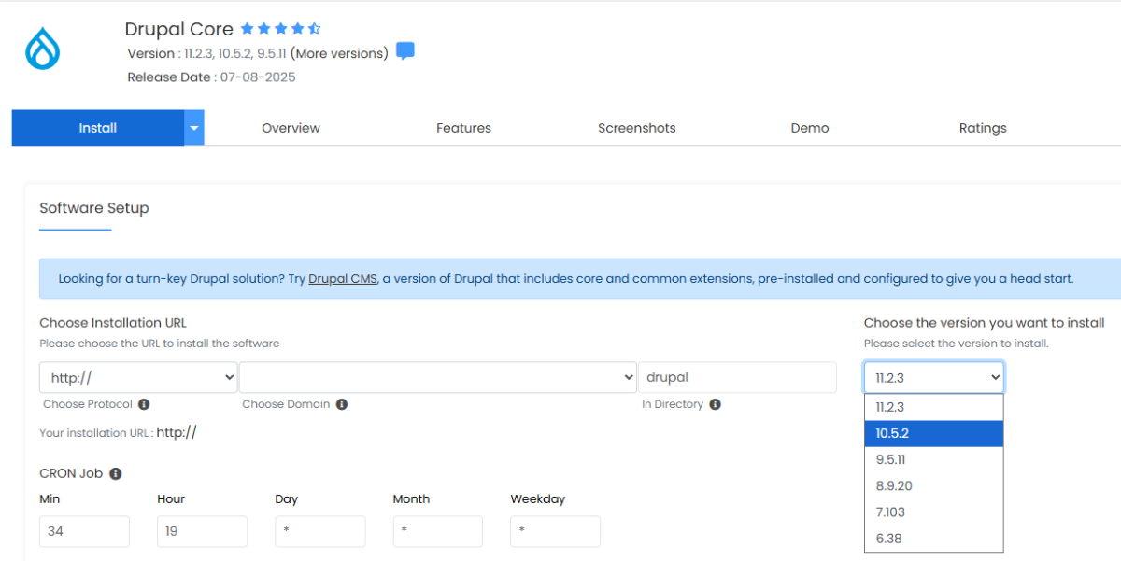Screen dimensions: 1121x561
Task: Click the Drupal Core title
Action: pos(178,29)
